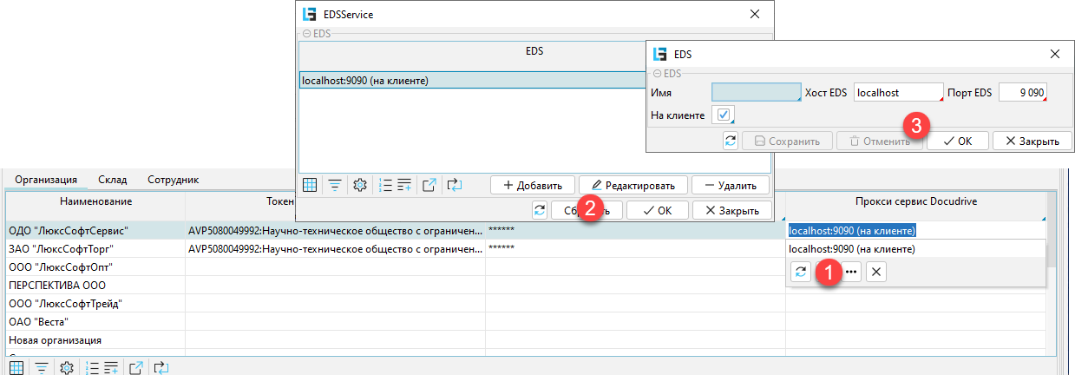Open the three-dots menu in Docudrive popup

pyautogui.click(x=850, y=272)
